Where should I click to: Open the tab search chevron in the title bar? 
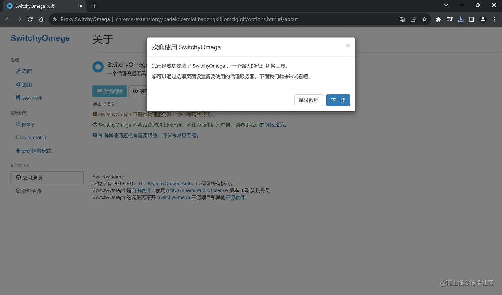446,5
